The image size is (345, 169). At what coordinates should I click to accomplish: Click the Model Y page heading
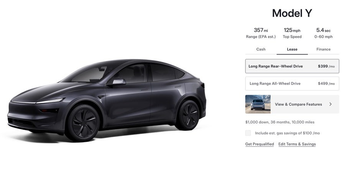point(292,13)
